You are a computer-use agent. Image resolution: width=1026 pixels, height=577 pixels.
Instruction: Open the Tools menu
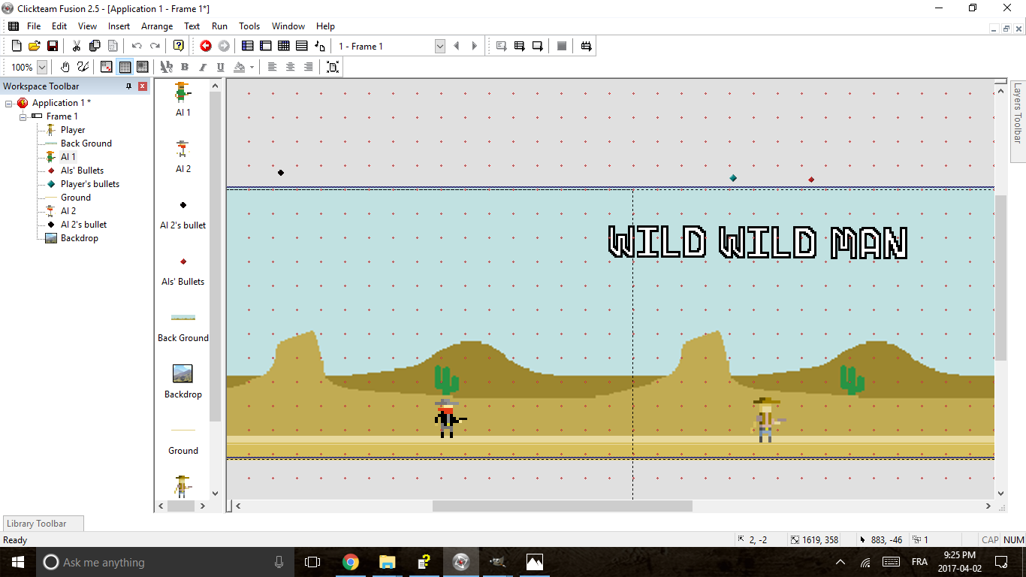[249, 26]
